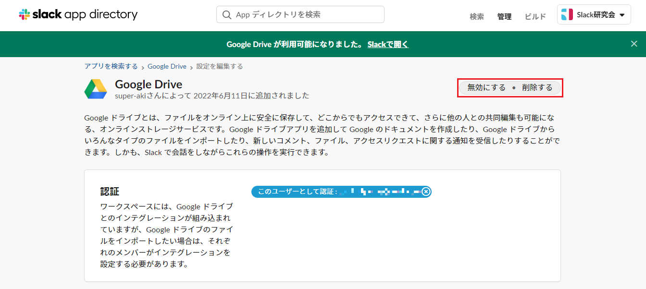Click the app directory text in header
Screen dimensions: 646x289
click(x=101, y=14)
